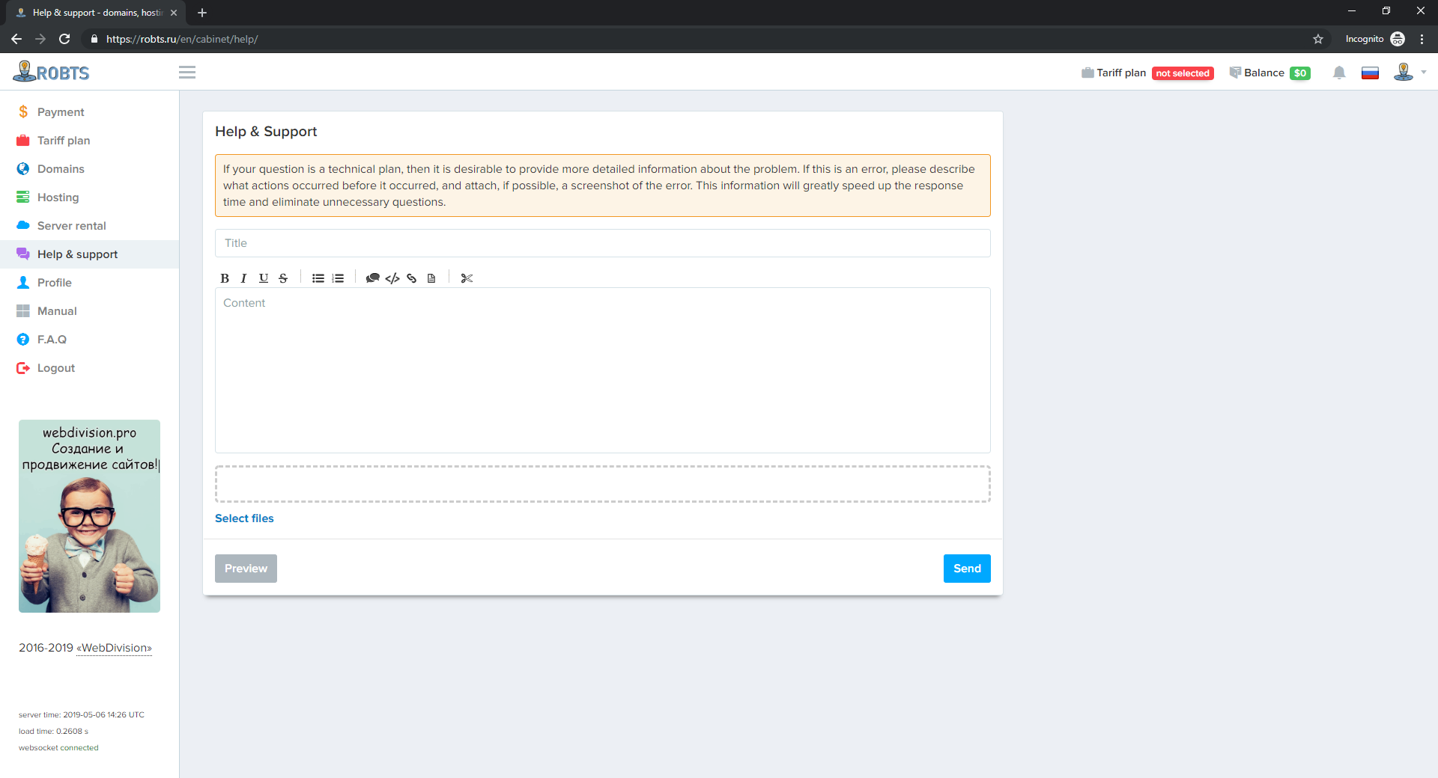Click the scissors cut icon in editor toolbar
The height and width of the screenshot is (778, 1438).
pyautogui.click(x=467, y=278)
